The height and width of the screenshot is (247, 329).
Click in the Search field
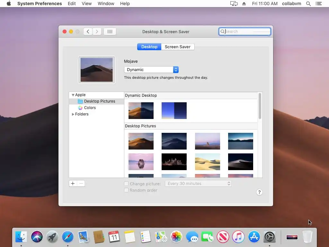pos(245,32)
